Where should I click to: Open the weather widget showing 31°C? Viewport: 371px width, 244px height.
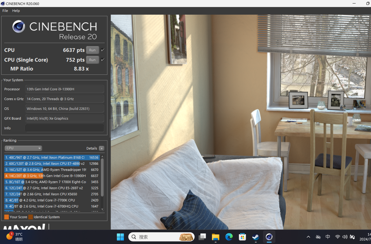pyautogui.click(x=15, y=237)
